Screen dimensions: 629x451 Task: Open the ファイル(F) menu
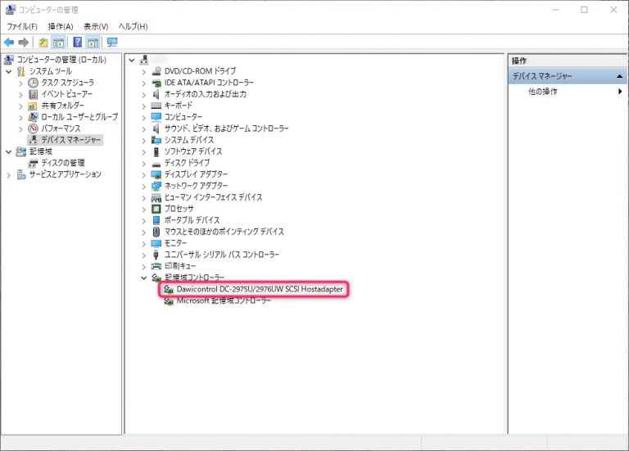point(22,26)
